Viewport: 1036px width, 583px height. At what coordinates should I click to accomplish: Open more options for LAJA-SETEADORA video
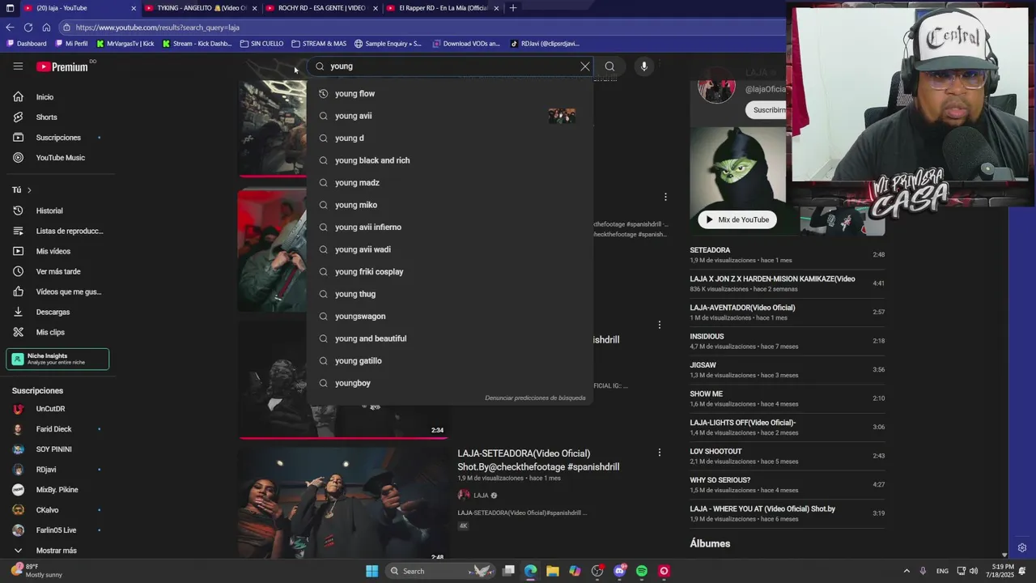click(x=659, y=453)
